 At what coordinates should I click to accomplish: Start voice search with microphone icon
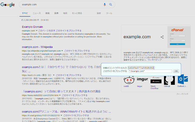click(x=105, y=5)
